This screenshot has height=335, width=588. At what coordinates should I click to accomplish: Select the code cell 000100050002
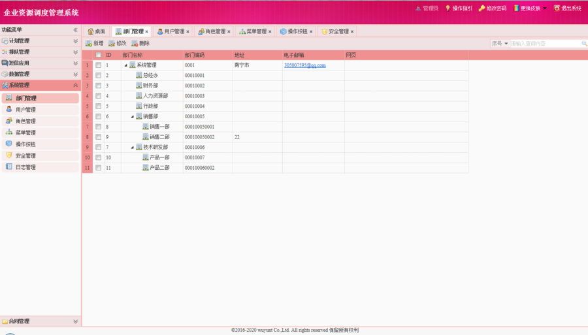208,137
